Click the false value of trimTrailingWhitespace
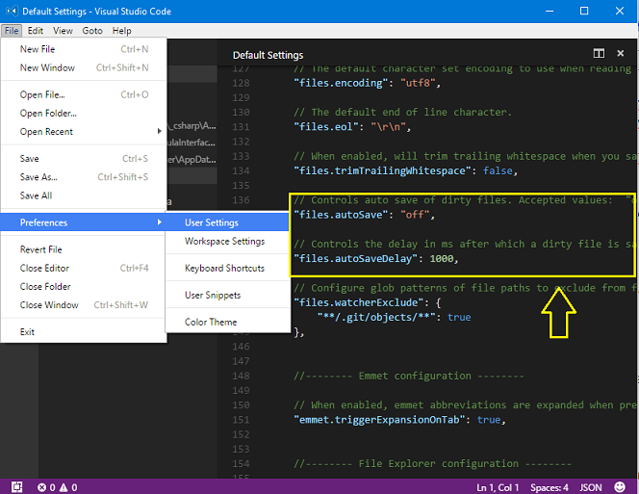 pyautogui.click(x=498, y=170)
